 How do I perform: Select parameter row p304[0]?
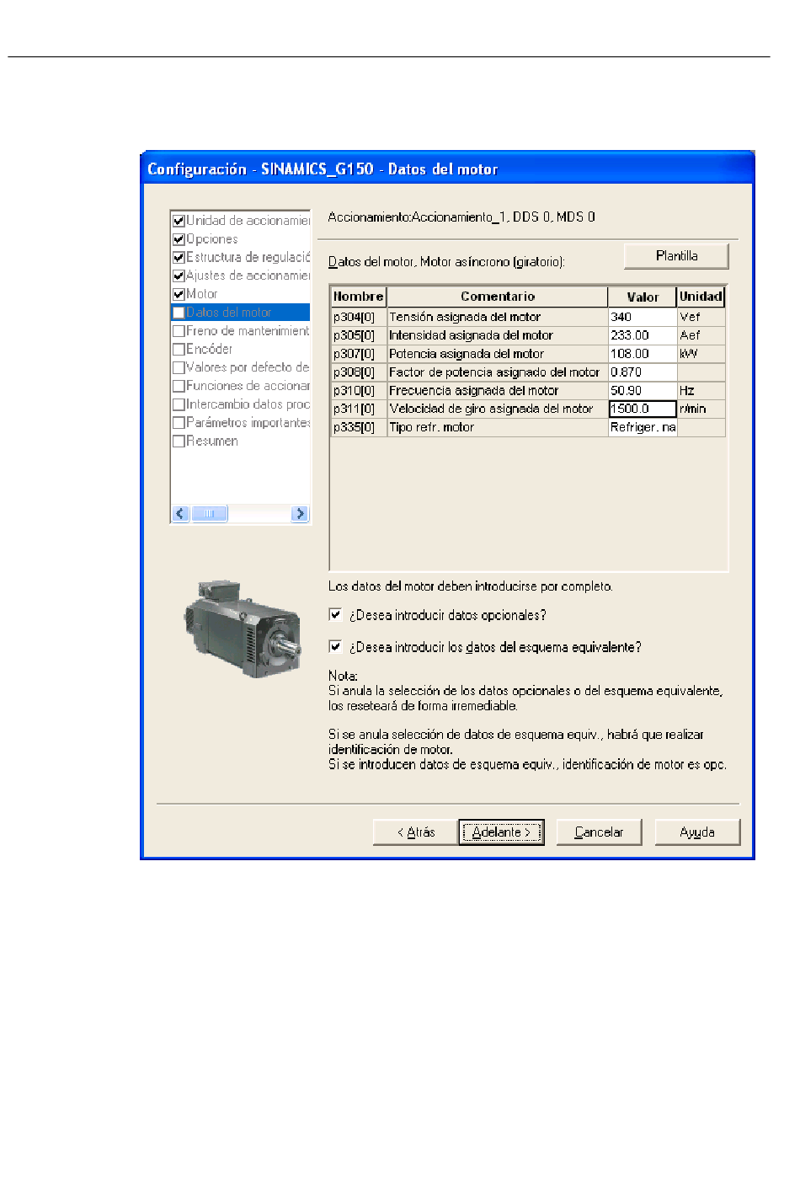[x=358, y=317]
